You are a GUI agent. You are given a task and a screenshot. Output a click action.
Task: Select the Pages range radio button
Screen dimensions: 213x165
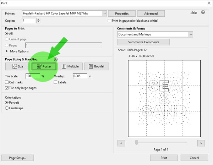(6, 45)
